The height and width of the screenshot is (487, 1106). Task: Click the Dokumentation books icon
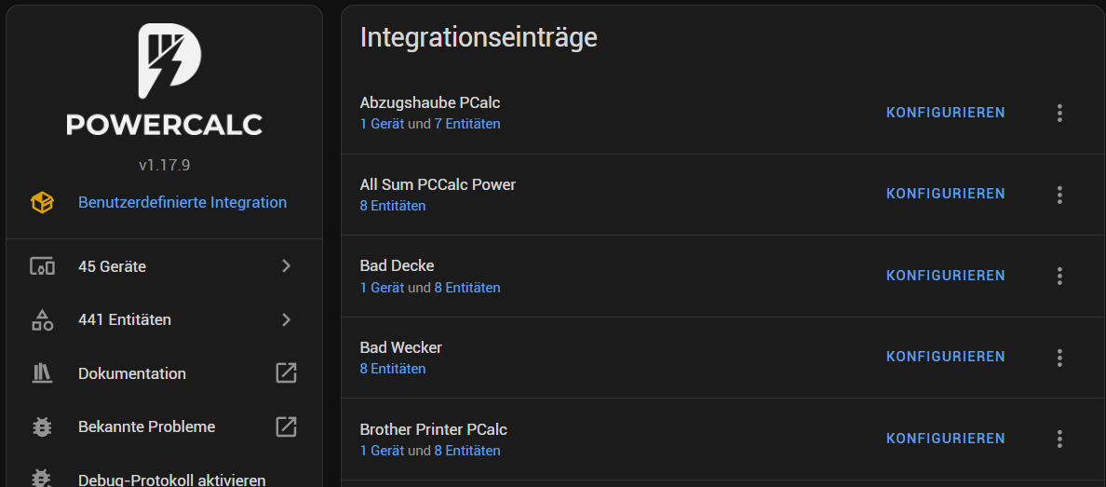point(42,373)
